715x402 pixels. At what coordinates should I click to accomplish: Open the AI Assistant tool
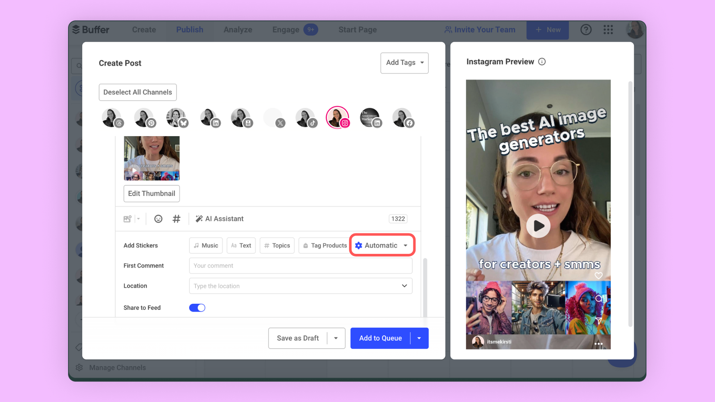(219, 218)
